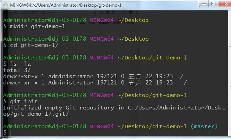Click the first prompt's '~/Desktop' path
Image resolution: width=231 pixels, height=139 pixels.
[x=133, y=20]
